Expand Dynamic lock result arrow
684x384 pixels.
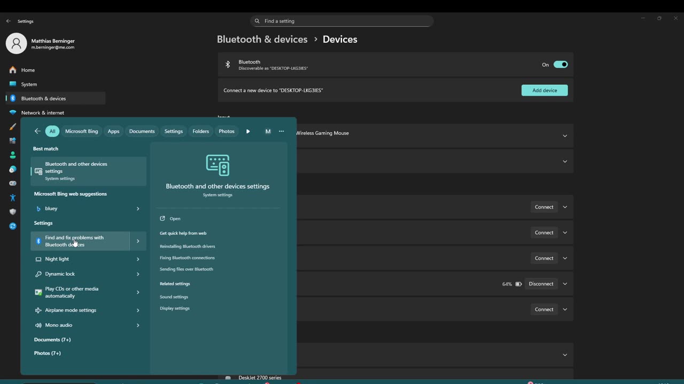(138, 274)
